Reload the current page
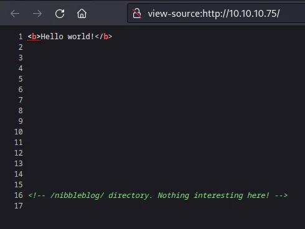Screen dimensions: 305x229 pos(60,14)
